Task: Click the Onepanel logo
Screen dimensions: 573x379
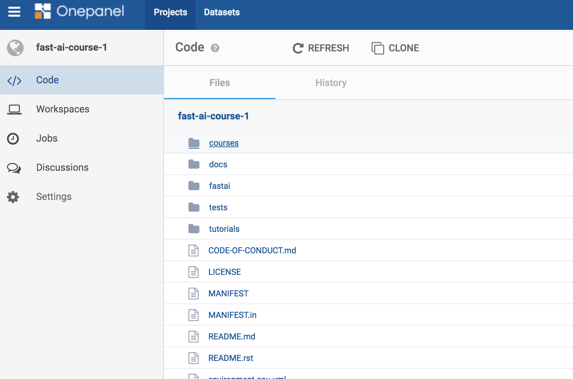Action: 79,11
